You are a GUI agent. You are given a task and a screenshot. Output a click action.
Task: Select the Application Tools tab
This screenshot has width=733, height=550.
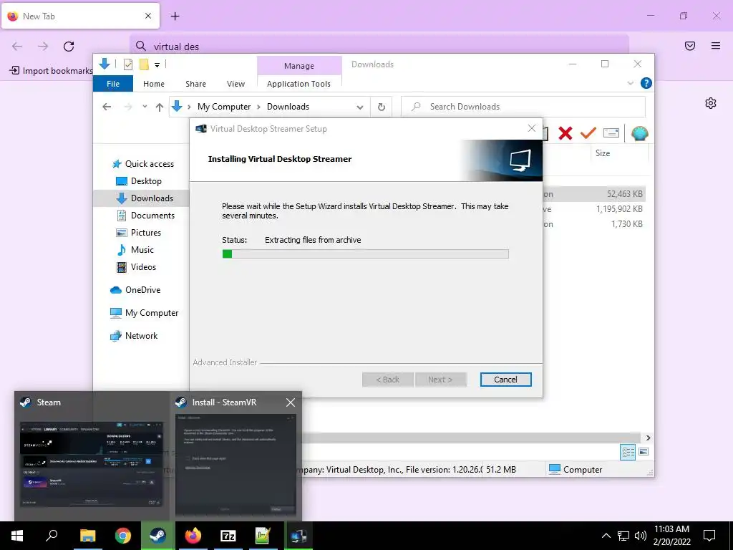pos(298,84)
